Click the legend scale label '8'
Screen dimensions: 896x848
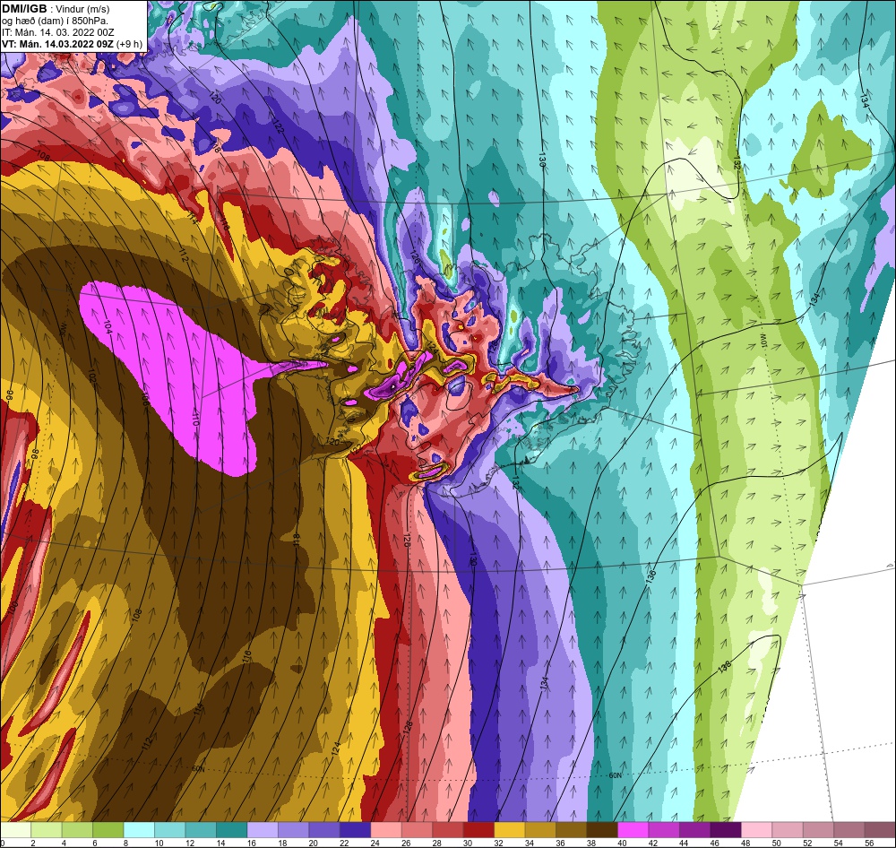[x=125, y=843]
